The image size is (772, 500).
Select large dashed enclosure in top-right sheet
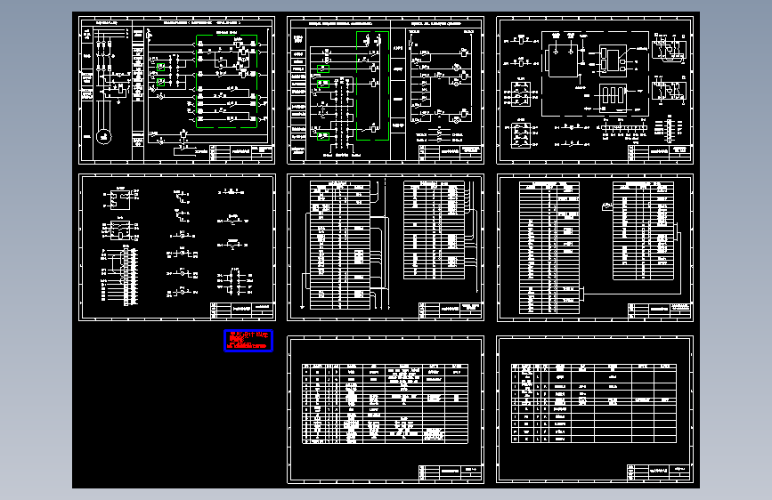[x=595, y=74]
